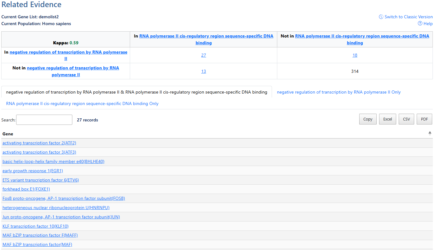Image resolution: width=435 pixels, height=250 pixels.
Task: Click the KLF10 transcription factor link
Action: coord(35,226)
